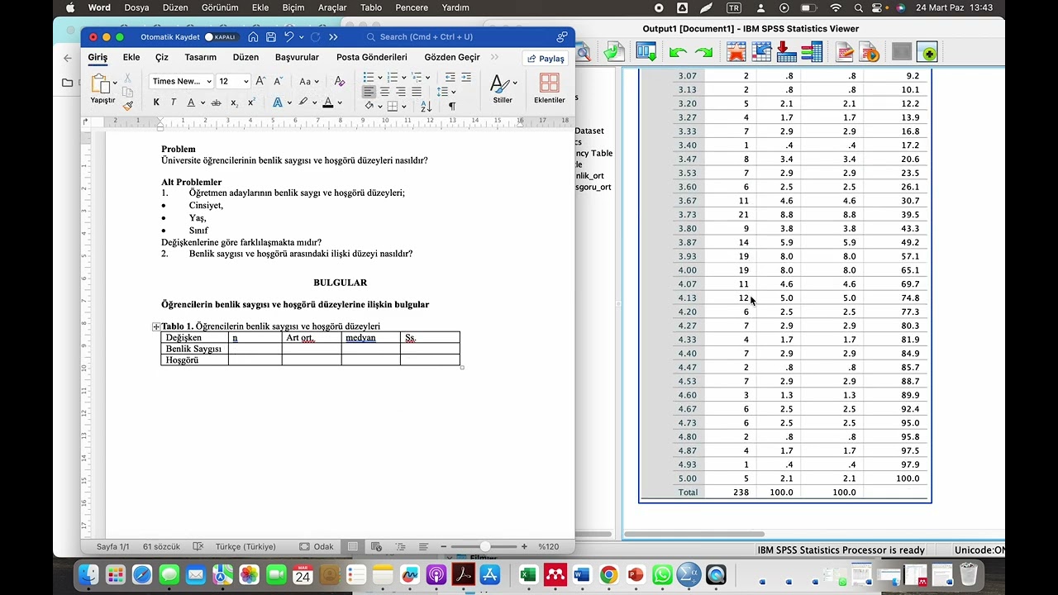
Task: Click SPSS green plus button icon
Action: coord(927,53)
